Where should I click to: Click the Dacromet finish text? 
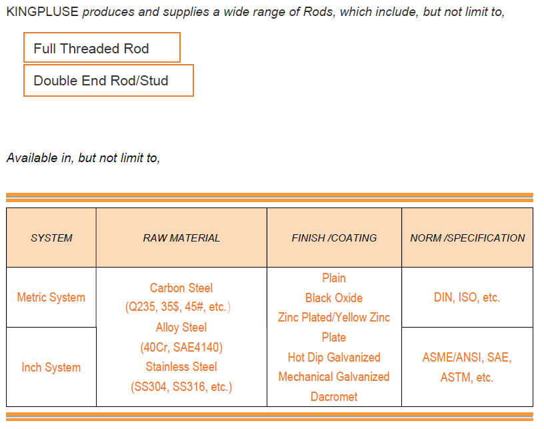[x=334, y=397]
